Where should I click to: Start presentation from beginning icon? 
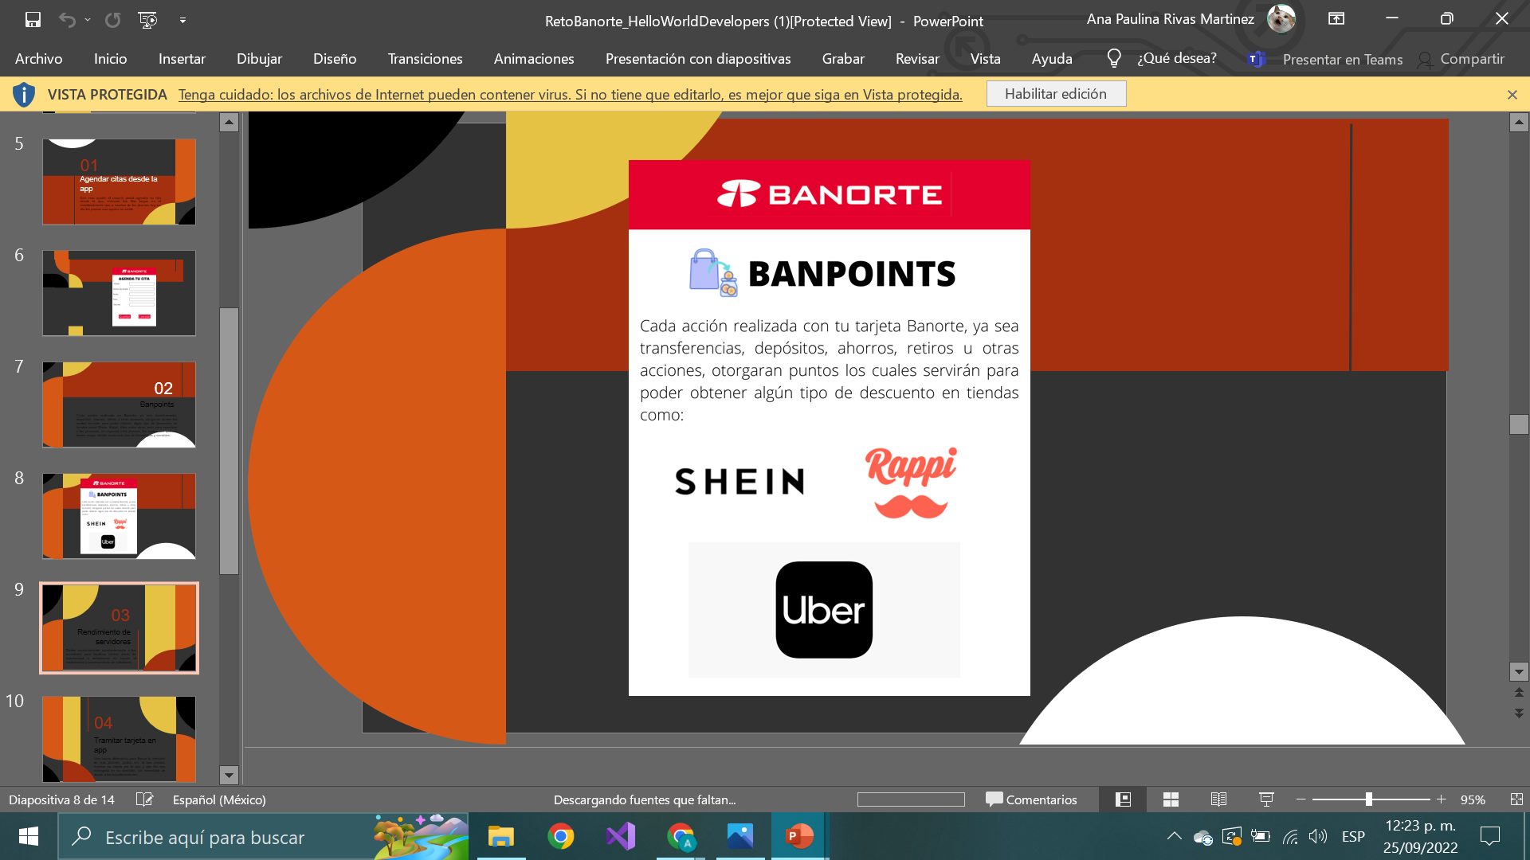(x=147, y=20)
